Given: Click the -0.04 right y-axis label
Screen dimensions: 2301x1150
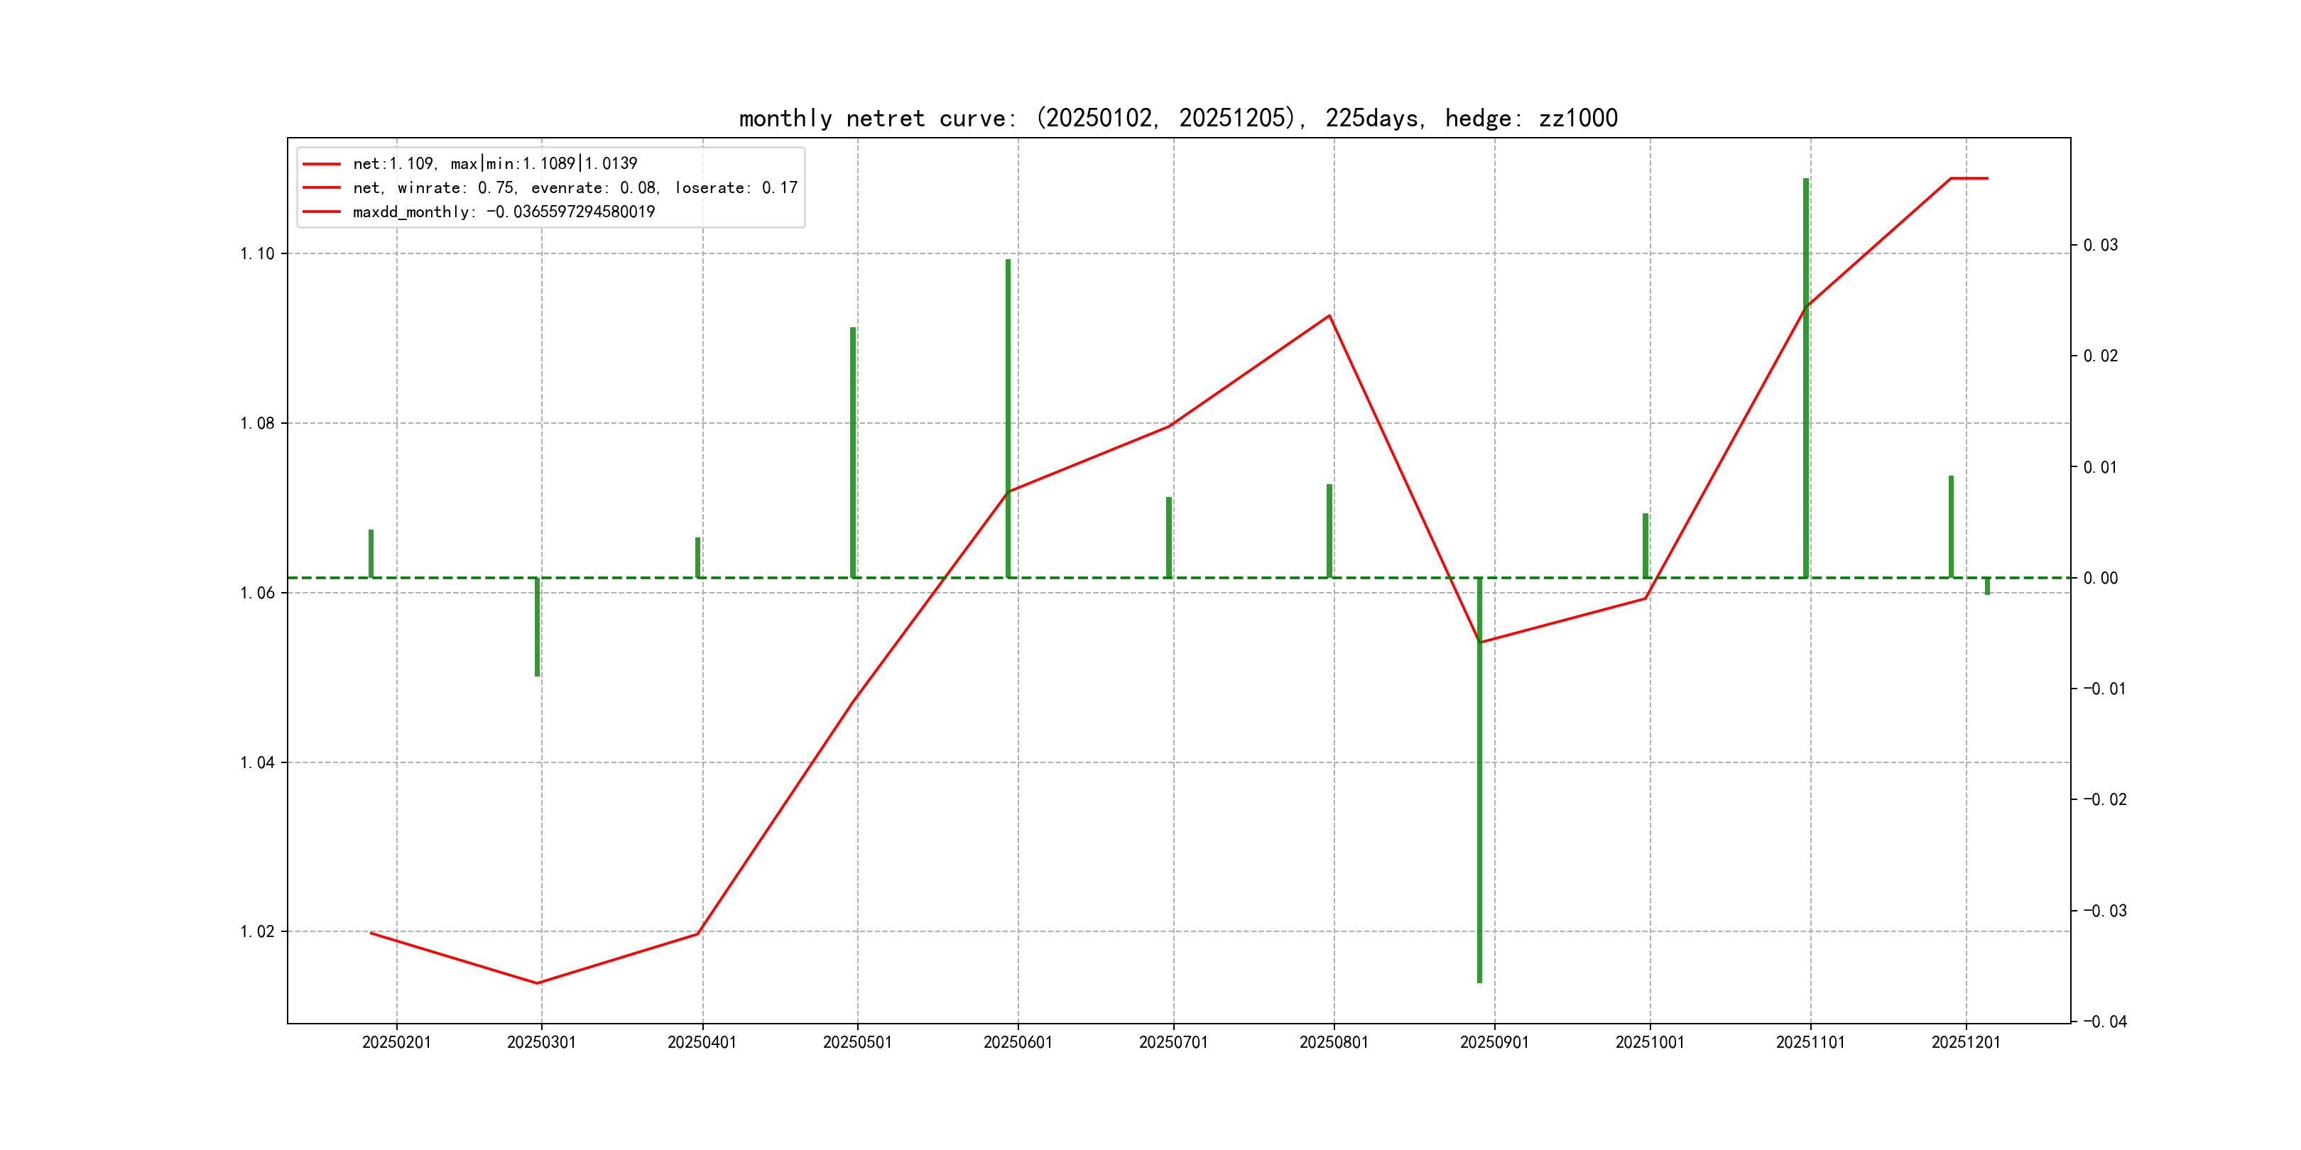Looking at the screenshot, I should point(2104,1022).
